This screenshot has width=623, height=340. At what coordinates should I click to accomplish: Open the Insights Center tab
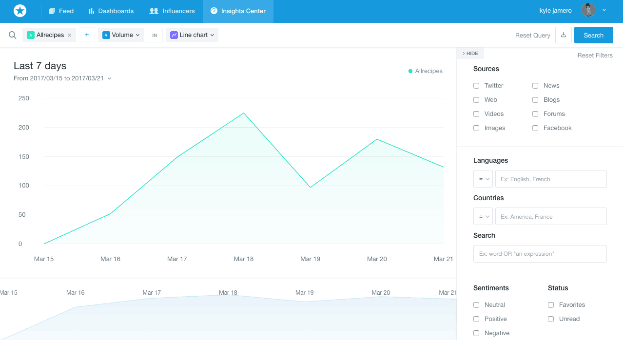click(x=238, y=11)
